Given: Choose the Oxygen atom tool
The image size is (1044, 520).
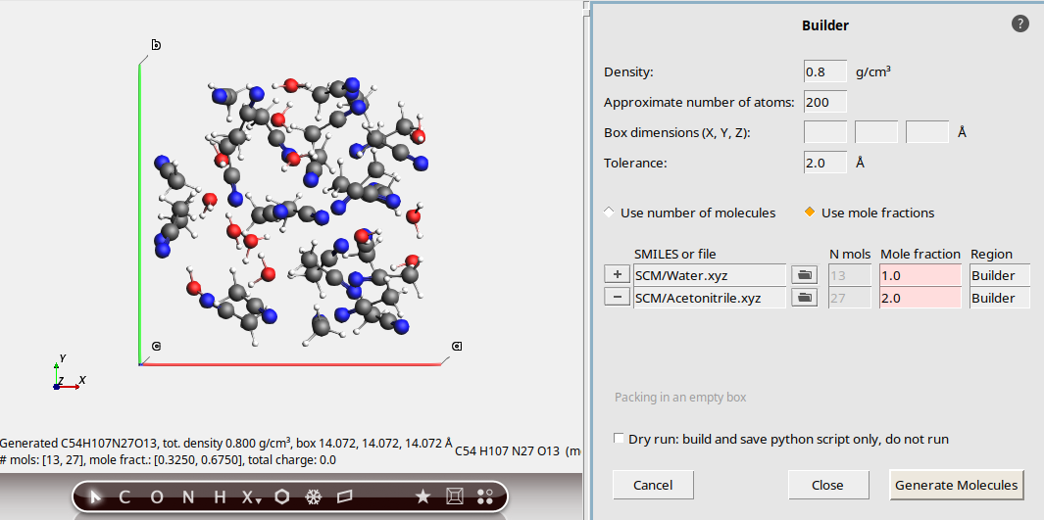Looking at the screenshot, I should (x=157, y=496).
